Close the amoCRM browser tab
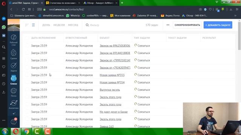The image size is (241, 135). pos(42,3)
